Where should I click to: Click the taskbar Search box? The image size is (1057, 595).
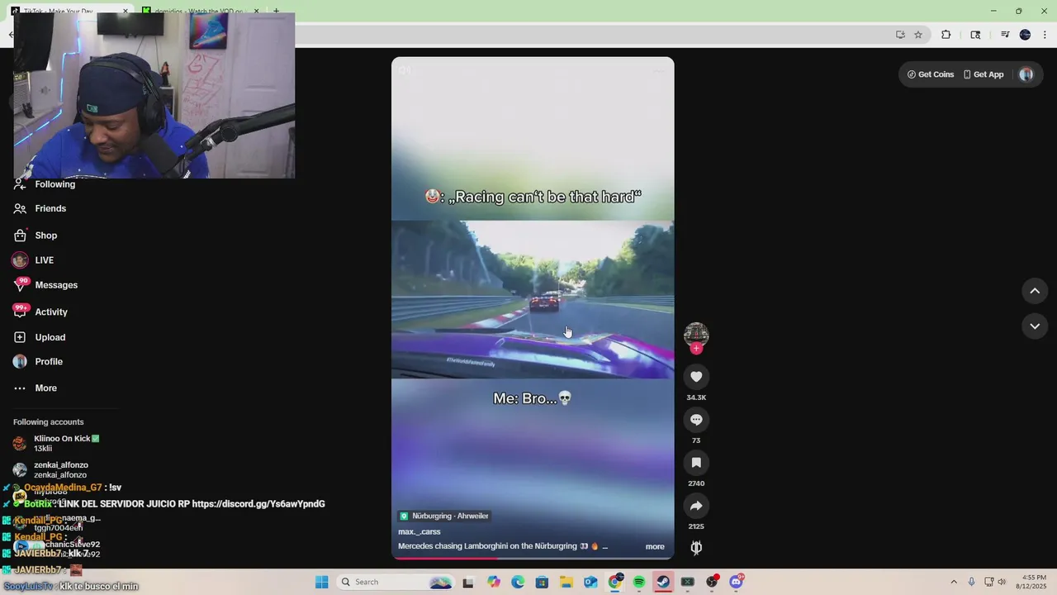(396, 582)
